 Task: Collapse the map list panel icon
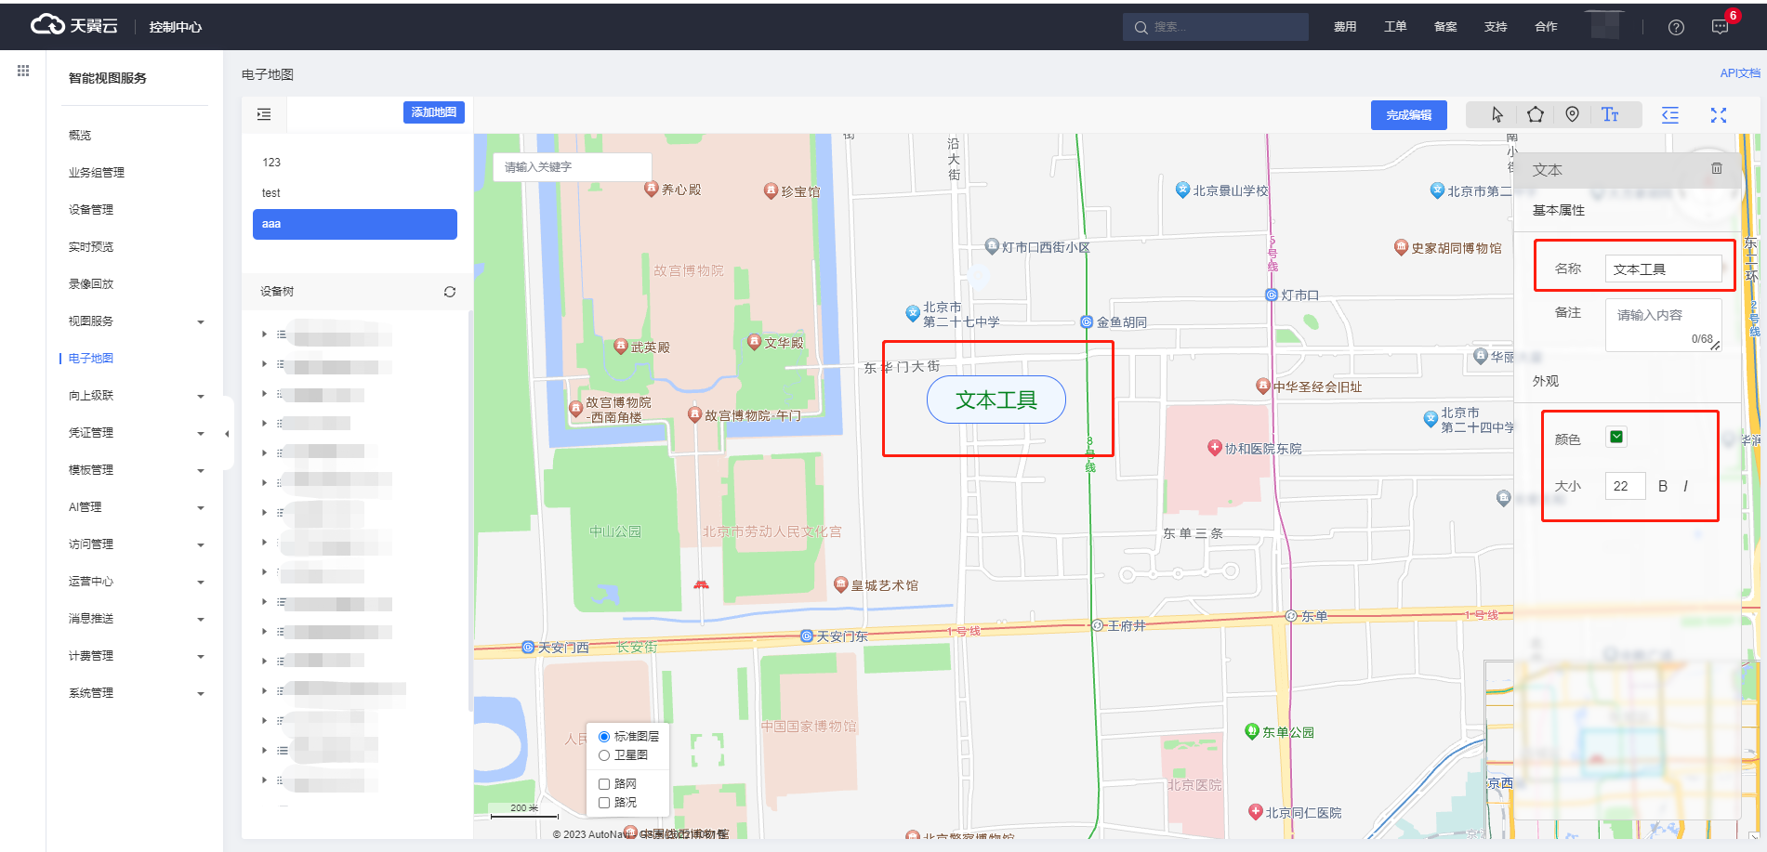click(x=264, y=114)
